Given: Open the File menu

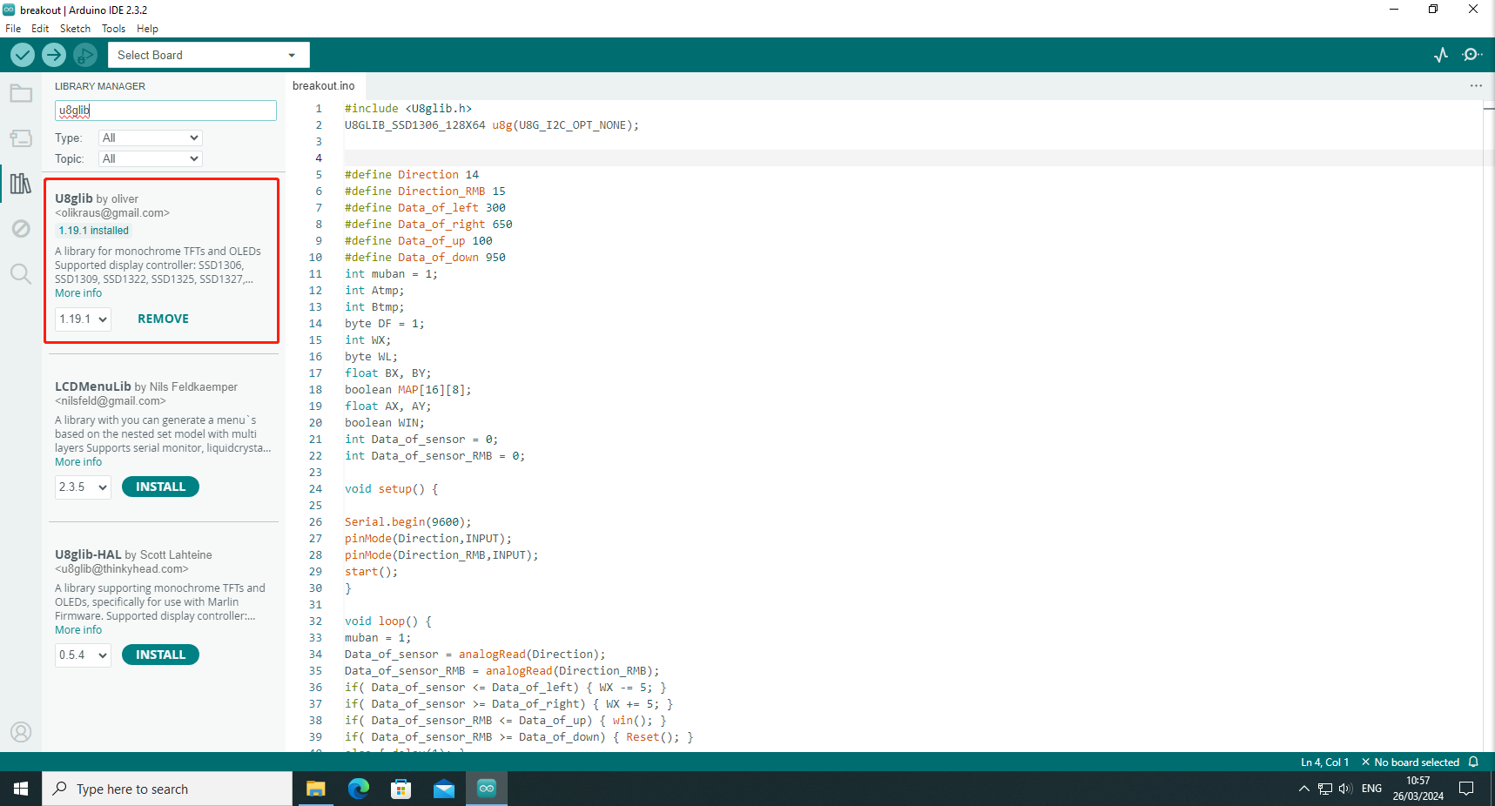Looking at the screenshot, I should point(13,29).
